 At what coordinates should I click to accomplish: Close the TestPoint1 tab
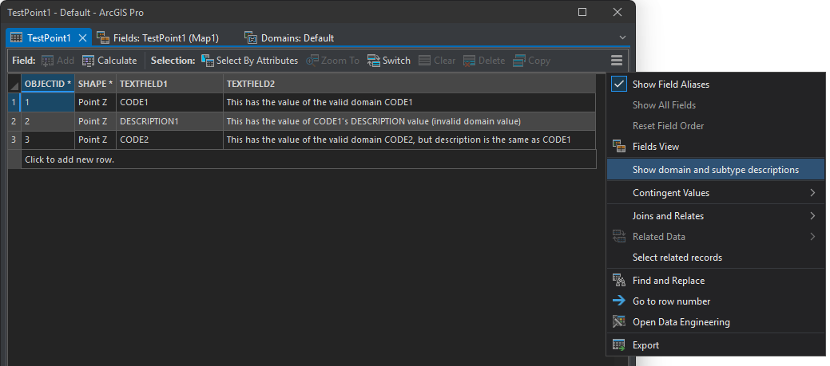[x=82, y=38]
